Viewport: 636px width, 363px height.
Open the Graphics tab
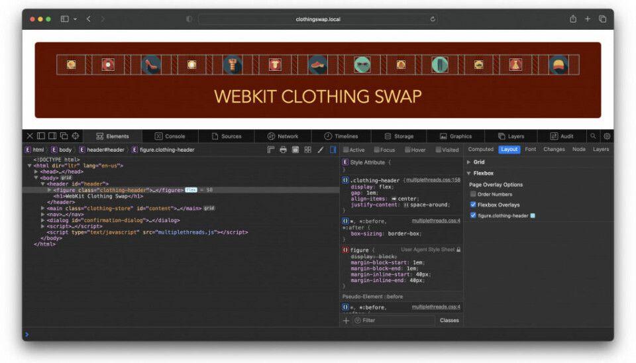click(x=456, y=136)
